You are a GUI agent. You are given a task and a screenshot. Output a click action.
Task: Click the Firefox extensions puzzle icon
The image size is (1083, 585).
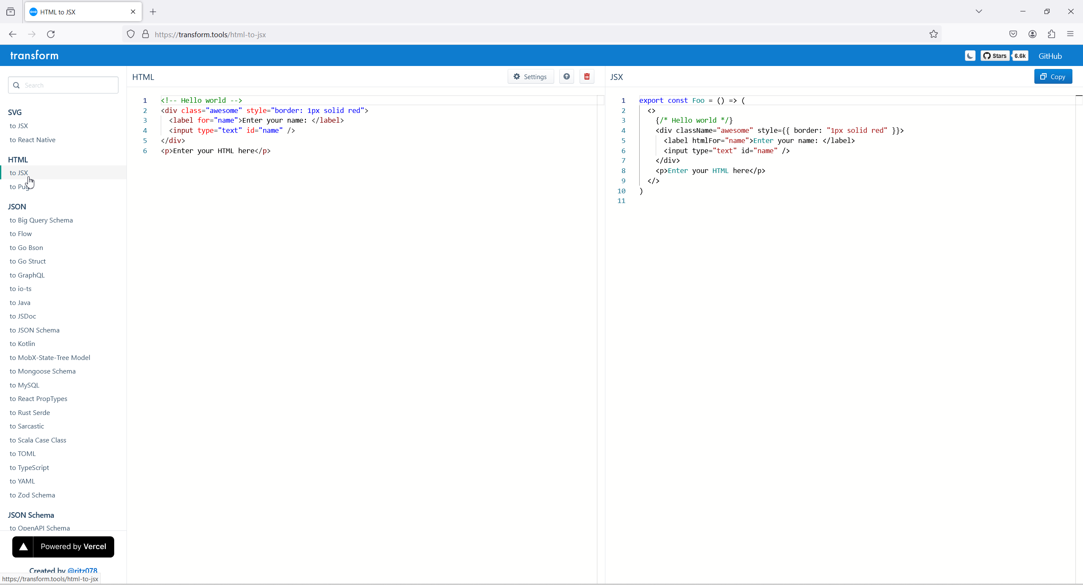[x=1051, y=34]
